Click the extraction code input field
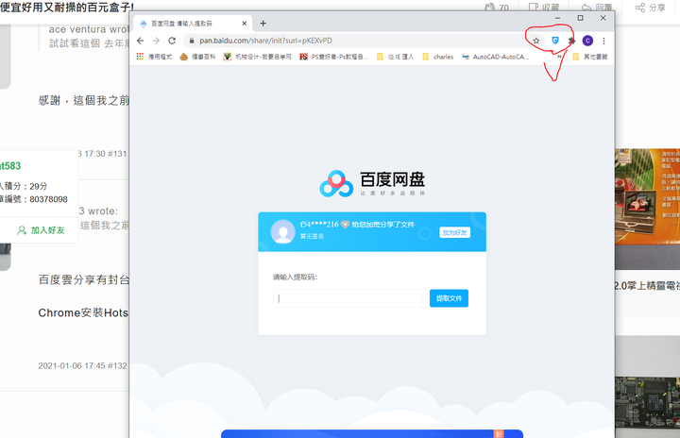Viewport: 680px width, 438px height. [348, 298]
